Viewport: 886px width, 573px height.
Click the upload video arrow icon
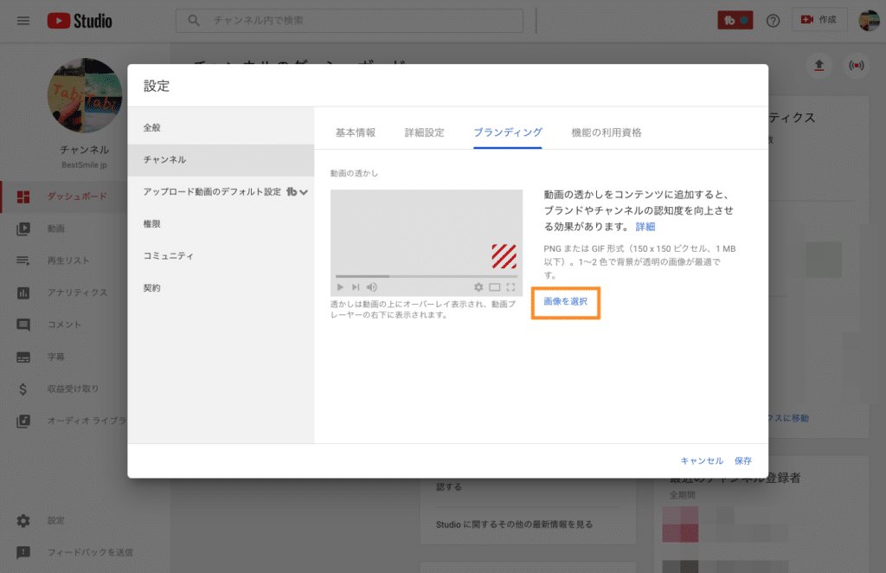tap(819, 66)
